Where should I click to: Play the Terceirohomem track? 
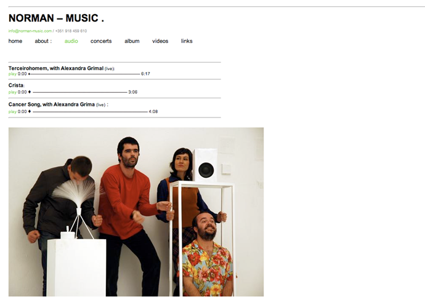click(x=12, y=74)
